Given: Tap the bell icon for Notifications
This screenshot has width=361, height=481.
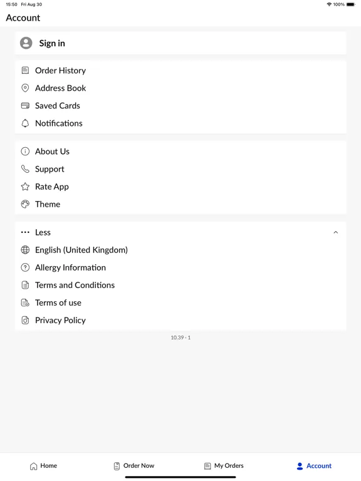Looking at the screenshot, I should (x=25, y=123).
